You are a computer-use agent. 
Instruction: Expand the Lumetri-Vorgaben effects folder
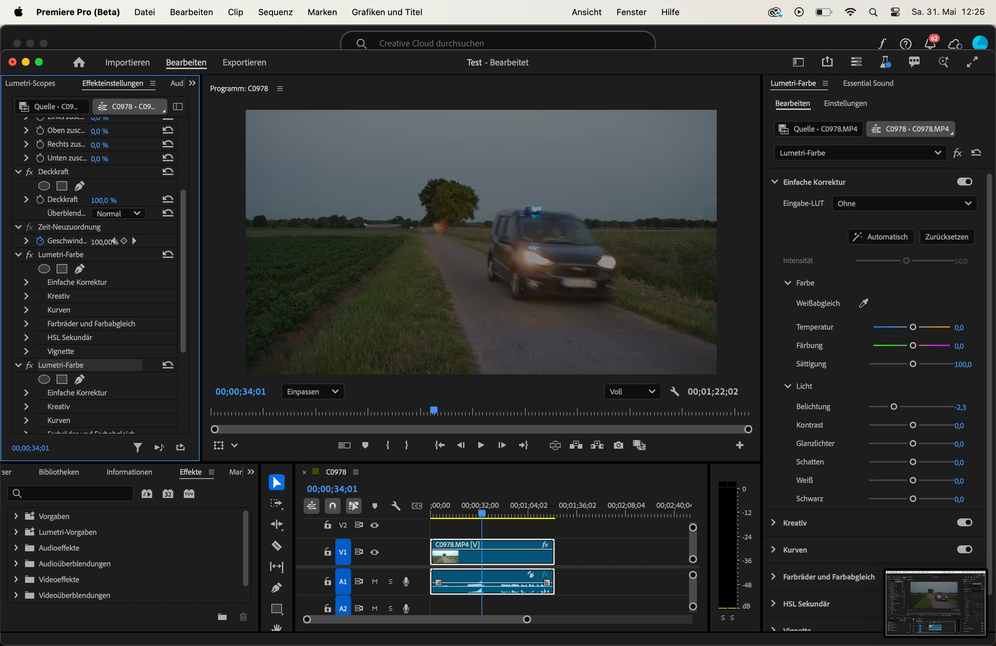pos(16,532)
